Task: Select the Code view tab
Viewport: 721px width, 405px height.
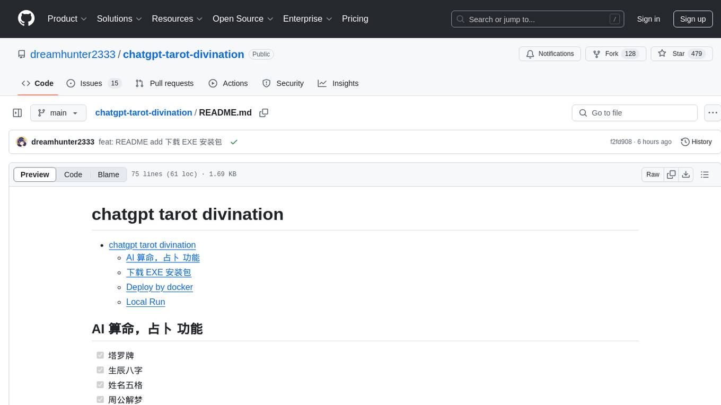Action: coord(73,174)
